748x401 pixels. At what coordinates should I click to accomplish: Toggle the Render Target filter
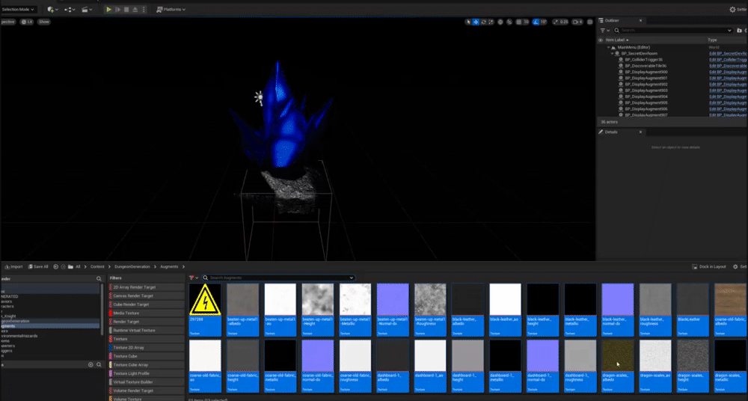click(147, 322)
